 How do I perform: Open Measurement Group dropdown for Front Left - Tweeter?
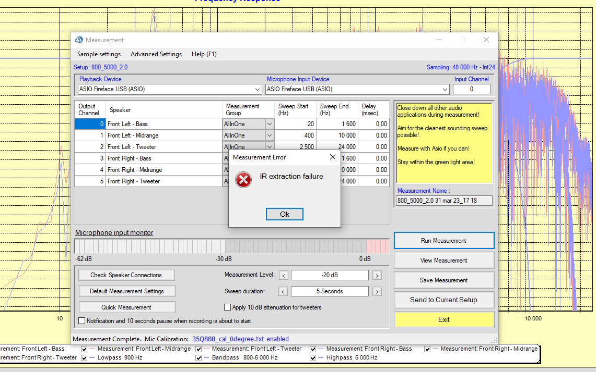tap(269, 146)
